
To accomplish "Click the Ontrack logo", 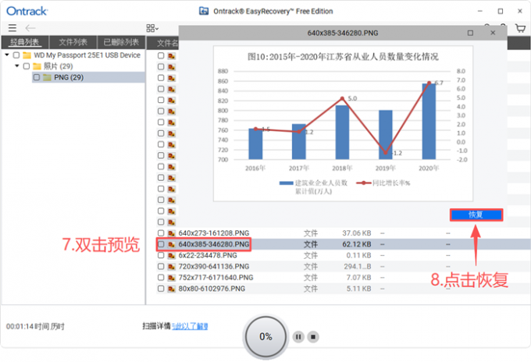I will (x=27, y=11).
